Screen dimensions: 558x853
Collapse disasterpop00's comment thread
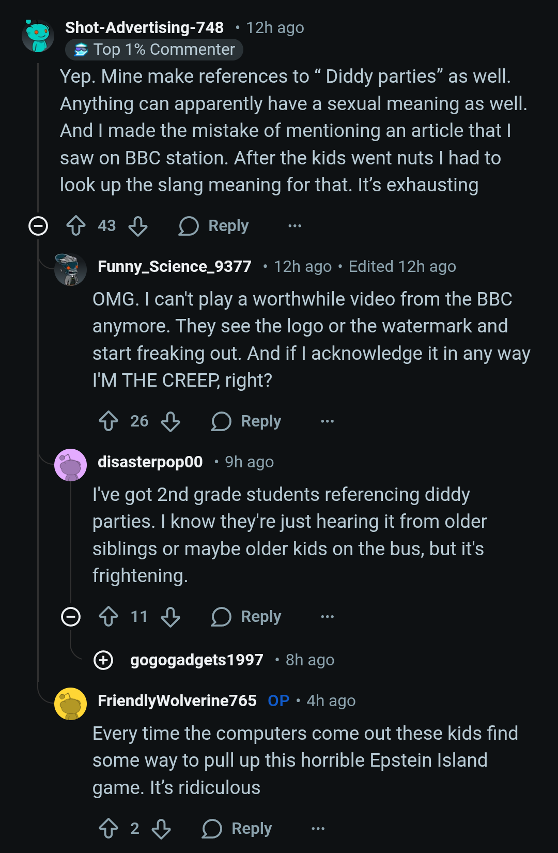point(71,617)
